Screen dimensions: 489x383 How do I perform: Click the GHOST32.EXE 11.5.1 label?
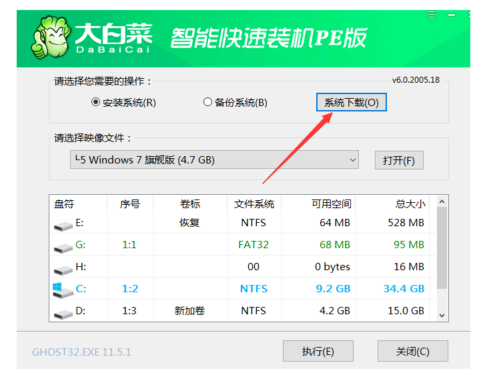81,352
